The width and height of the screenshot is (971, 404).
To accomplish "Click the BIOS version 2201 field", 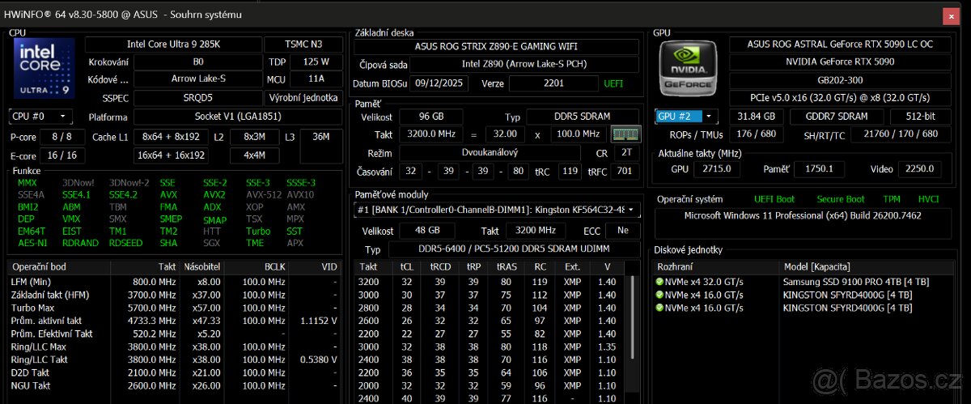I will 554,83.
